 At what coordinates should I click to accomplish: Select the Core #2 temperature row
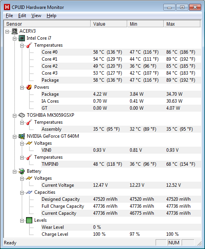click(121, 66)
